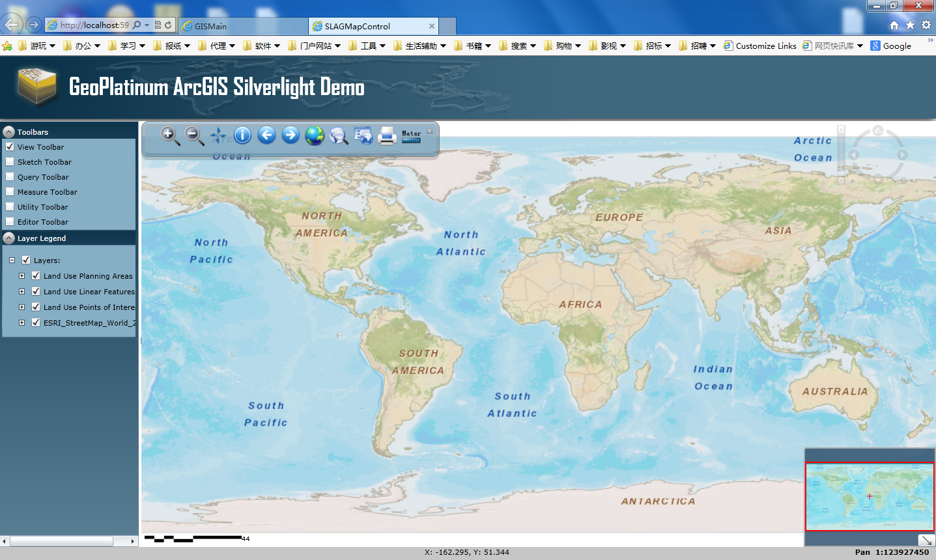This screenshot has width=936, height=560.
Task: Open browser settings gear icon
Action: coord(926,25)
